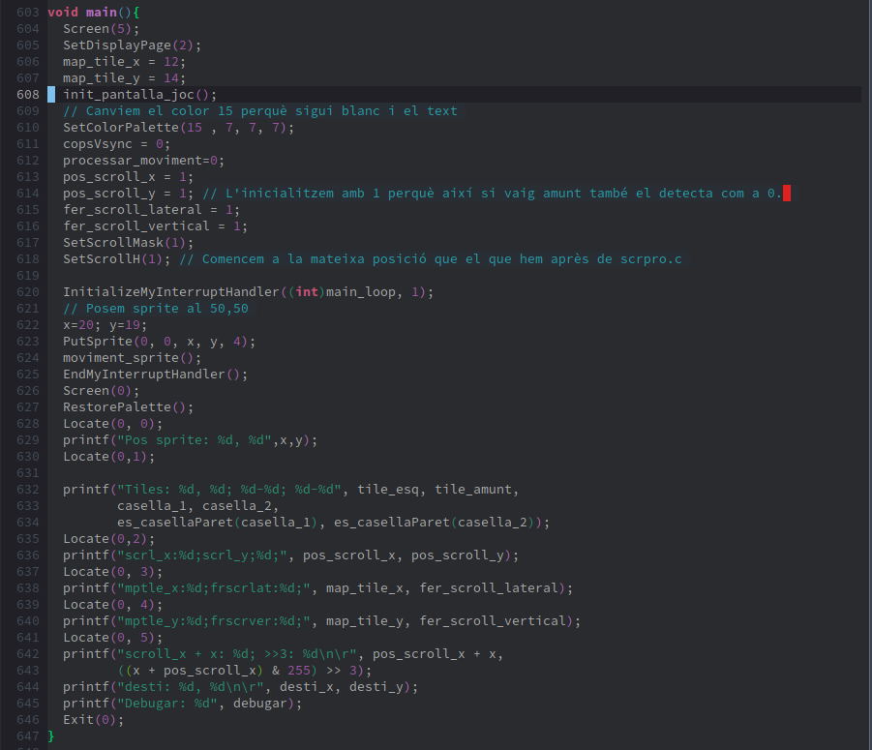This screenshot has height=750, width=872.
Task: Click the comment mentioning scrpro.c
Action: tap(431, 259)
